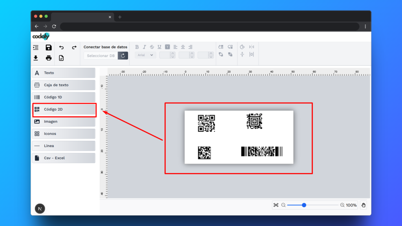Click the bring to front icon
The image size is (402, 226).
pos(221,54)
